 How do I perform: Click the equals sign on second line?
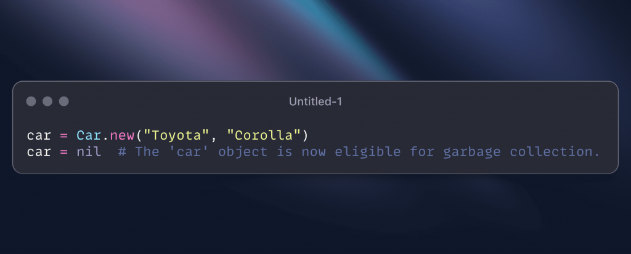point(64,153)
